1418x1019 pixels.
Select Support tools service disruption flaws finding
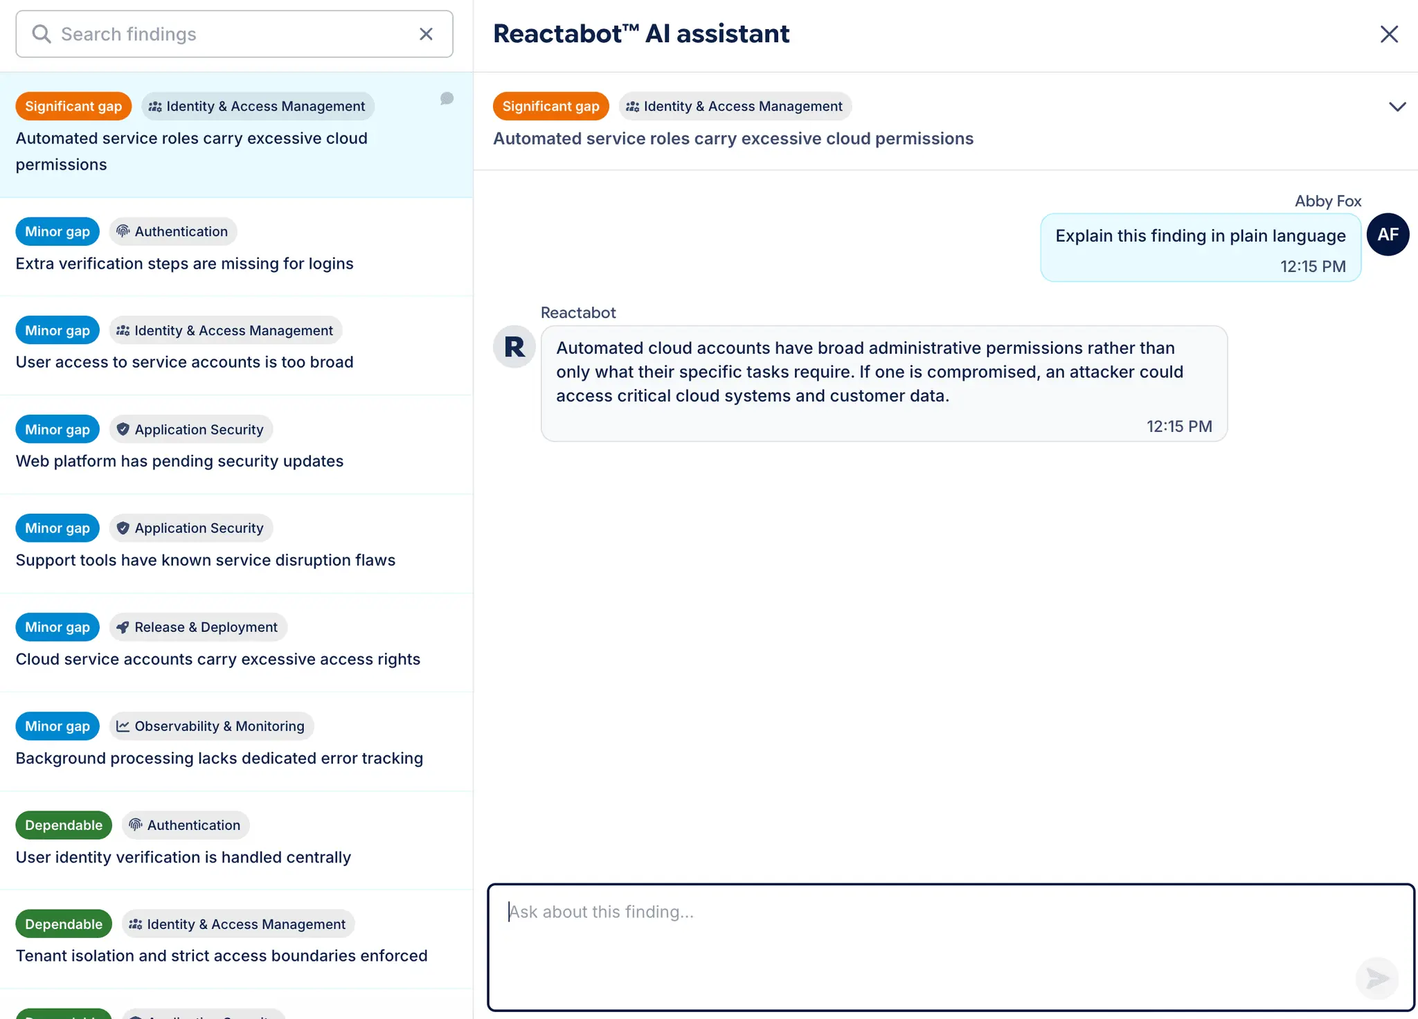coord(236,544)
